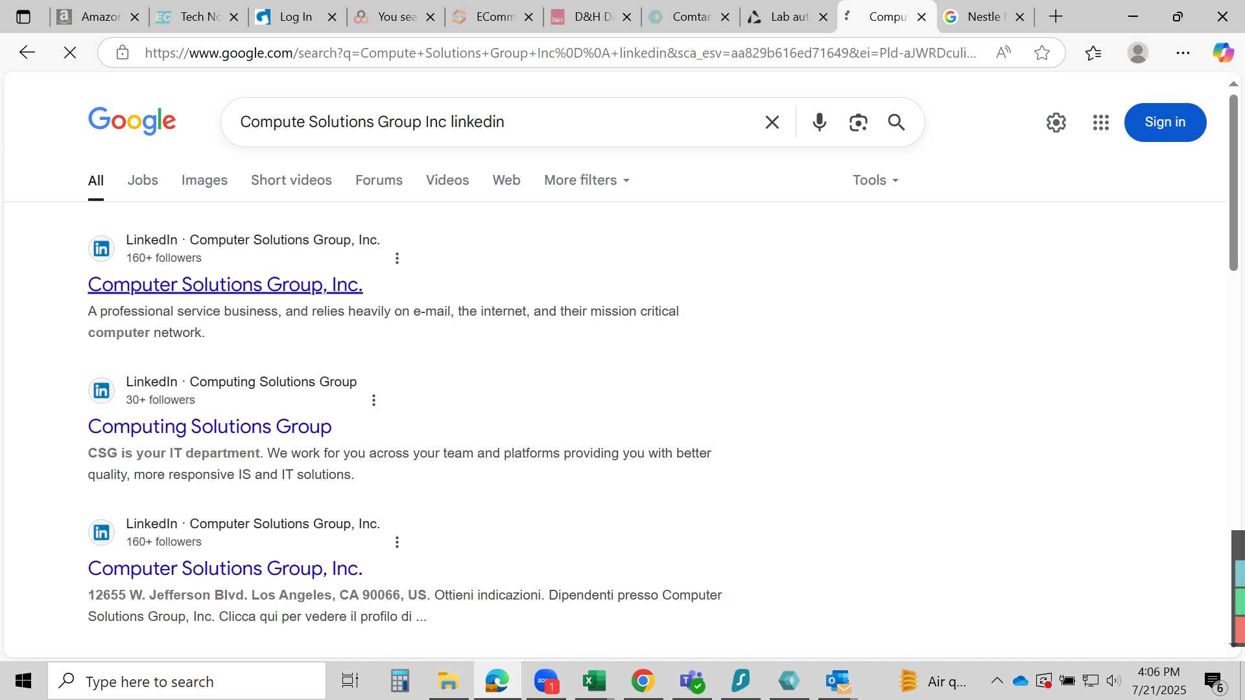This screenshot has height=700, width=1245.
Task: Open Read aloud in address bar
Action: point(1003,52)
